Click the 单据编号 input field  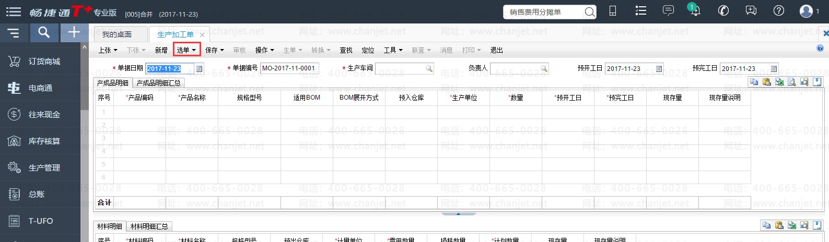point(289,68)
